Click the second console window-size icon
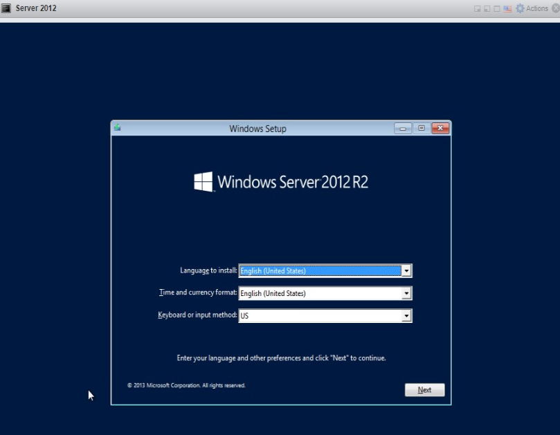Screen dimensions: 560x435 [487, 8]
